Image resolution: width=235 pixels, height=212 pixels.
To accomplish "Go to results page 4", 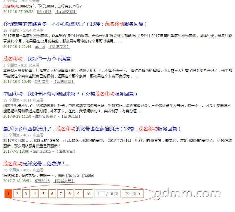I will pos(35,194).
